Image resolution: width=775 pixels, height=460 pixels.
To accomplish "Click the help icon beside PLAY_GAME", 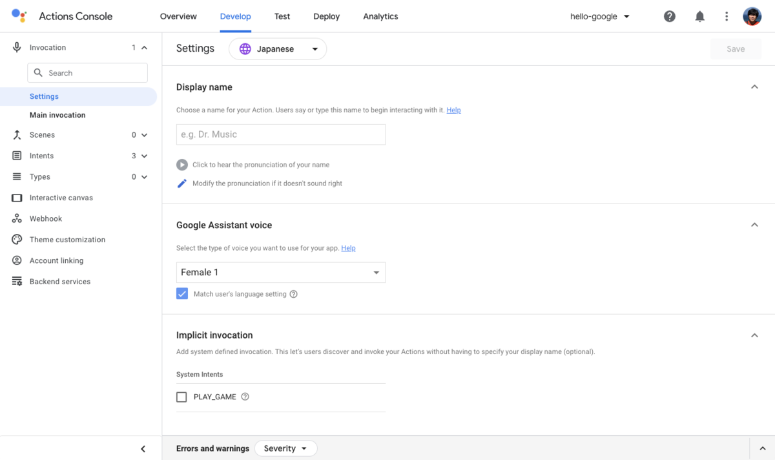I will coord(245,397).
